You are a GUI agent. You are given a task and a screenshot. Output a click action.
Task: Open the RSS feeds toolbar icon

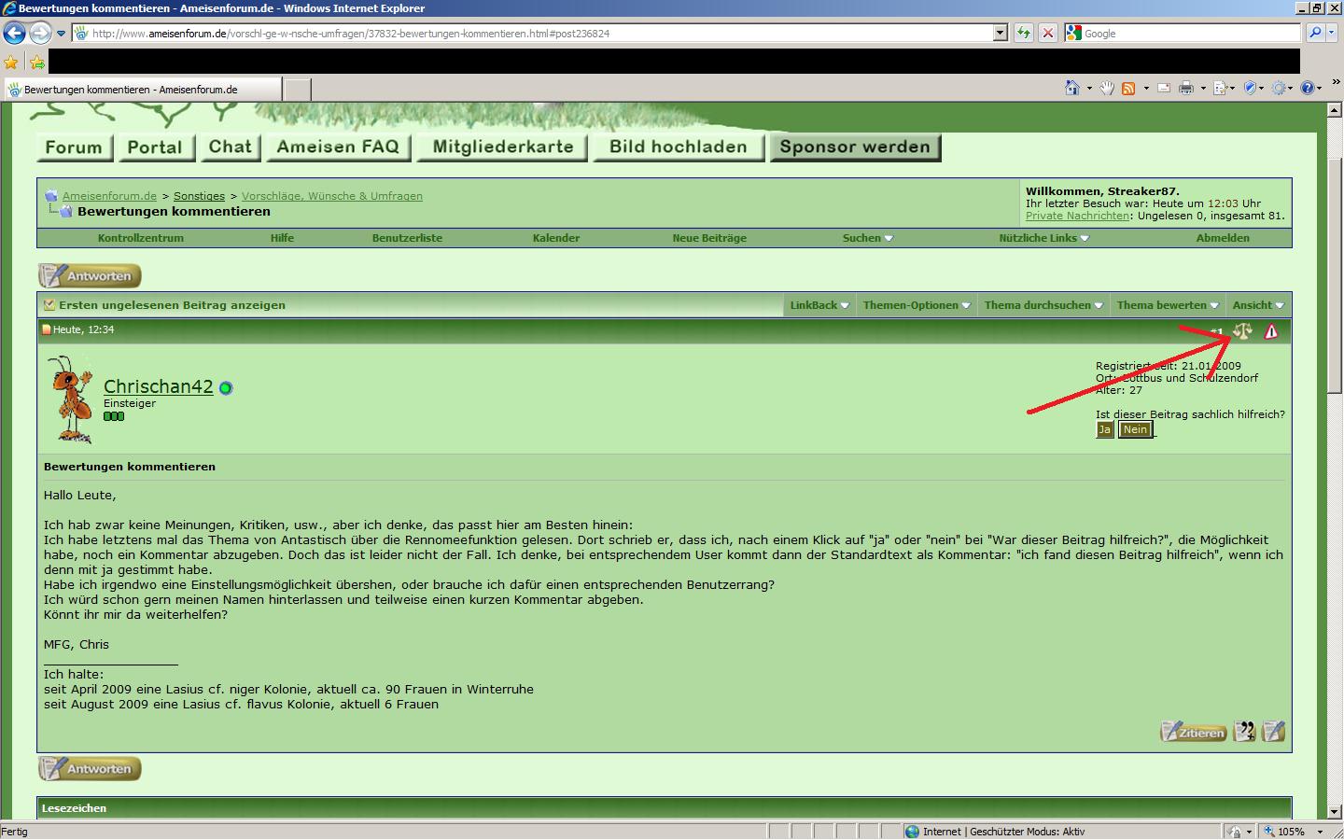point(1128,88)
